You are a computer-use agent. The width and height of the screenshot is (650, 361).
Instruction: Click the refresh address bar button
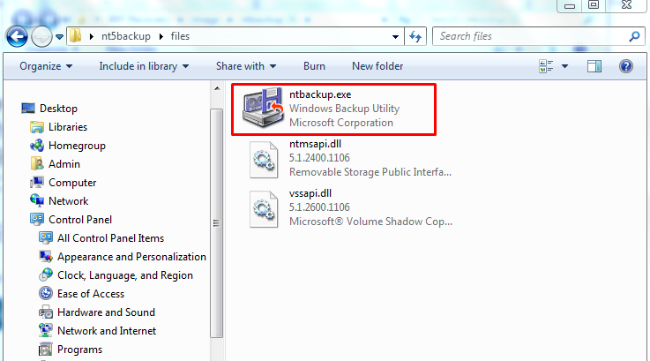[x=415, y=37]
